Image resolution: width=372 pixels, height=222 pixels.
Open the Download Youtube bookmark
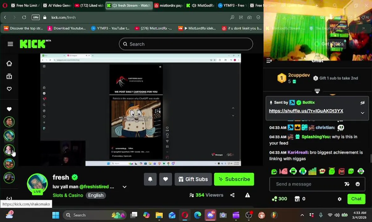[x=66, y=28]
